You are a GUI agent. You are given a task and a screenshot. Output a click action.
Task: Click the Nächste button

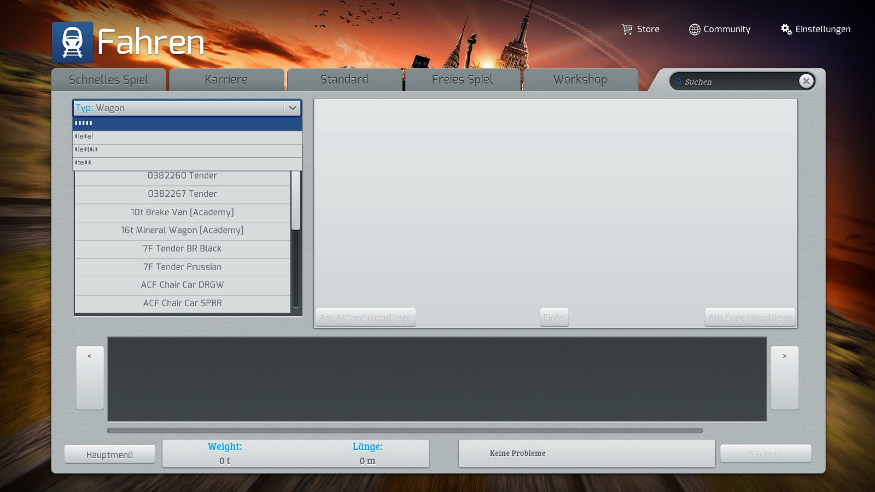765,454
